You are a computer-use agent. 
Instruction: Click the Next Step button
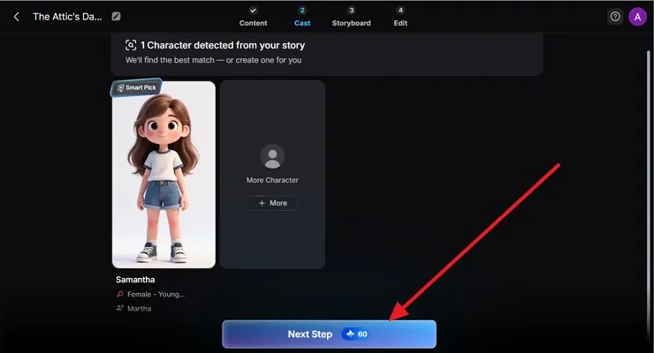point(329,334)
